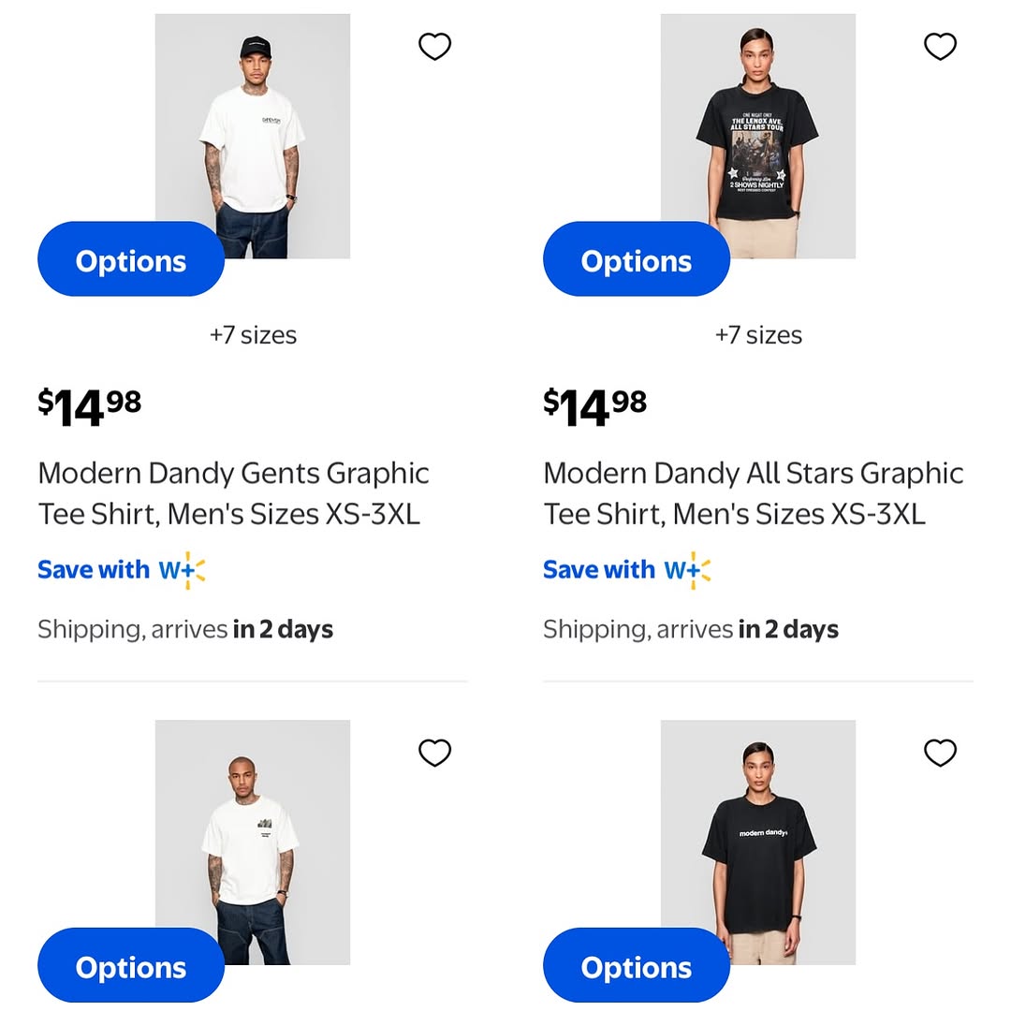The height and width of the screenshot is (1011, 1011).
Task: Click the $14.98 price of the Gents Tee
Action: click(x=90, y=404)
